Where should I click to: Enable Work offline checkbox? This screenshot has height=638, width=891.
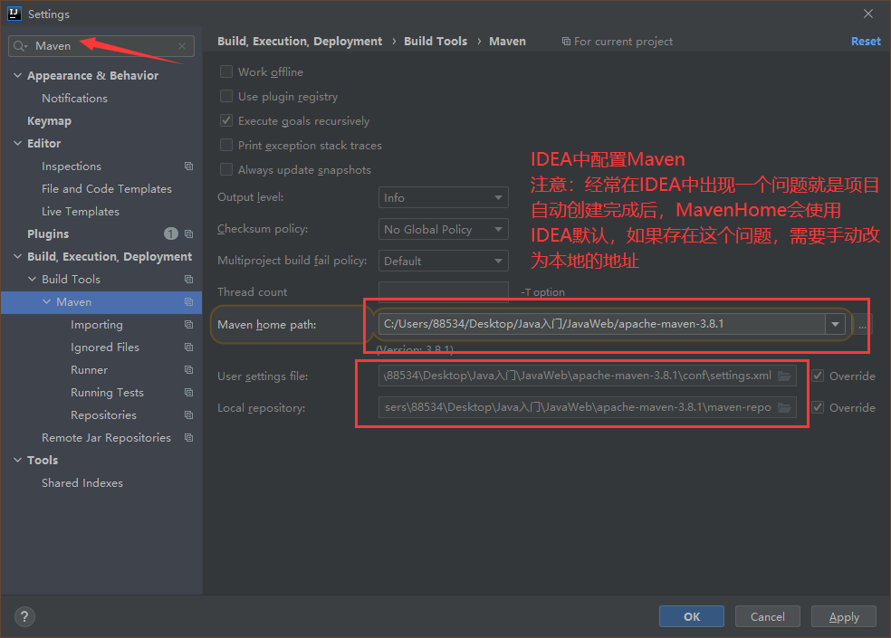226,71
